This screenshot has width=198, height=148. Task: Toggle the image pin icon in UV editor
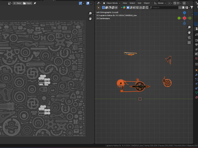pos(35,3)
